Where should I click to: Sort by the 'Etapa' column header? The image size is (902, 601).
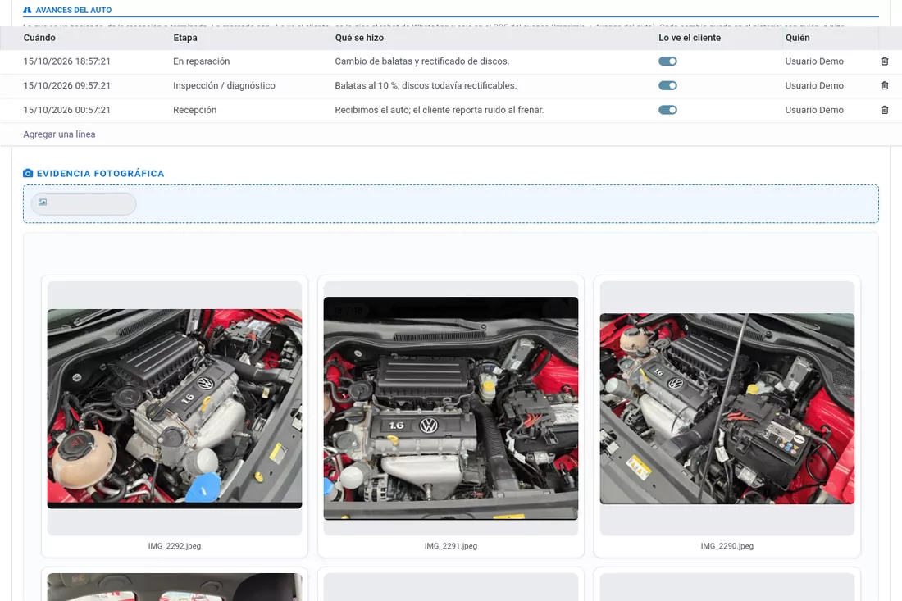(x=185, y=38)
